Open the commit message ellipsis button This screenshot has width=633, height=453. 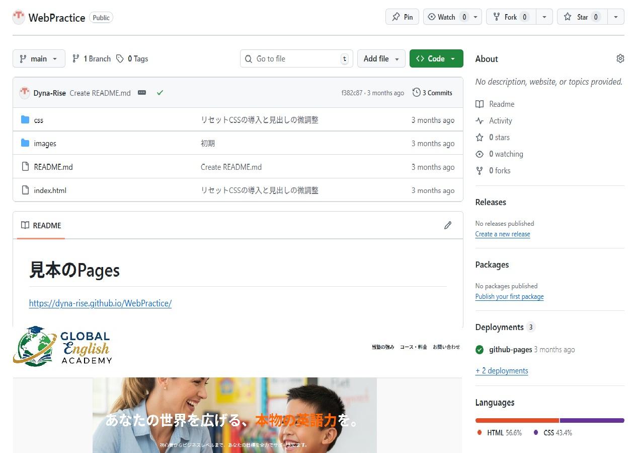(142, 93)
